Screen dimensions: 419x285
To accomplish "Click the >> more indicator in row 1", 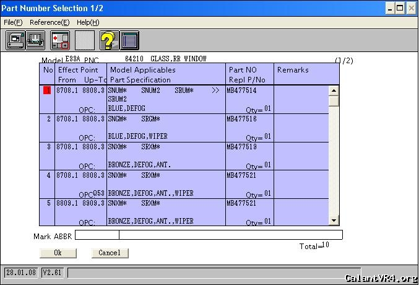I will 215,90.
